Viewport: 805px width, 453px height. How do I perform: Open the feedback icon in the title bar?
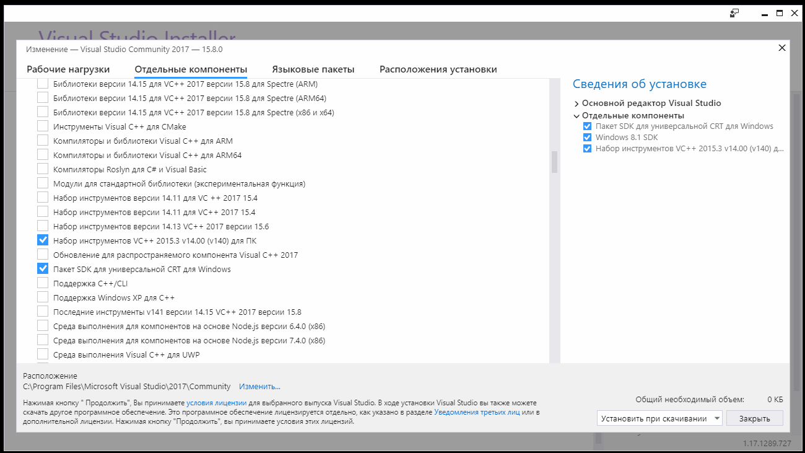pyautogui.click(x=734, y=12)
